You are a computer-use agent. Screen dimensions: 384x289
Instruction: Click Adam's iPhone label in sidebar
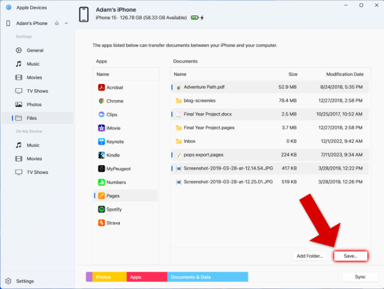[x=32, y=23]
